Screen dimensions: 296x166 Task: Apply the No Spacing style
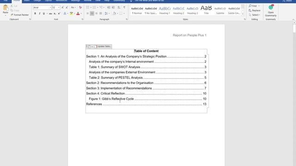(151, 11)
